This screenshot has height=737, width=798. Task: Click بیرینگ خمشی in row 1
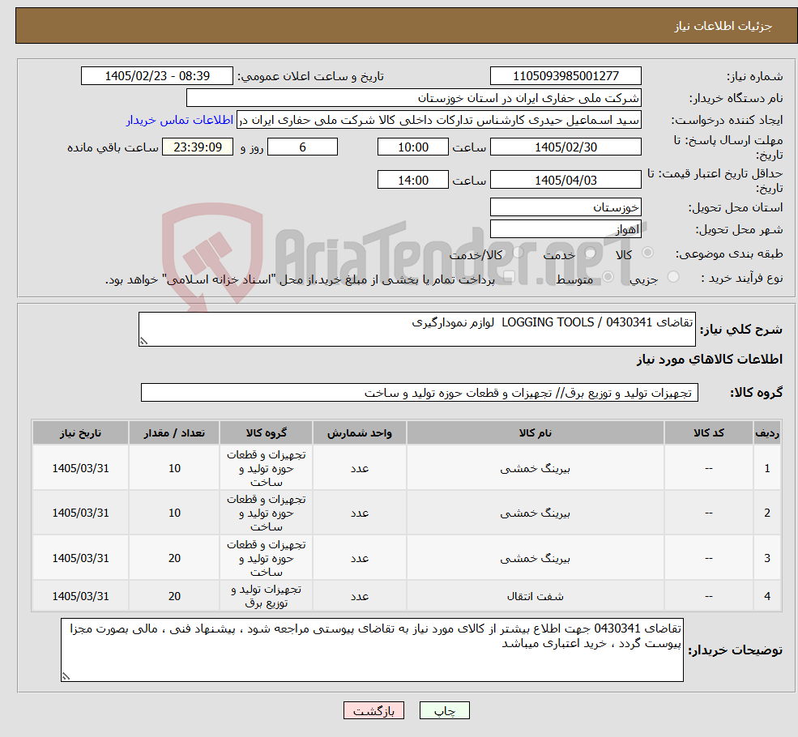535,468
